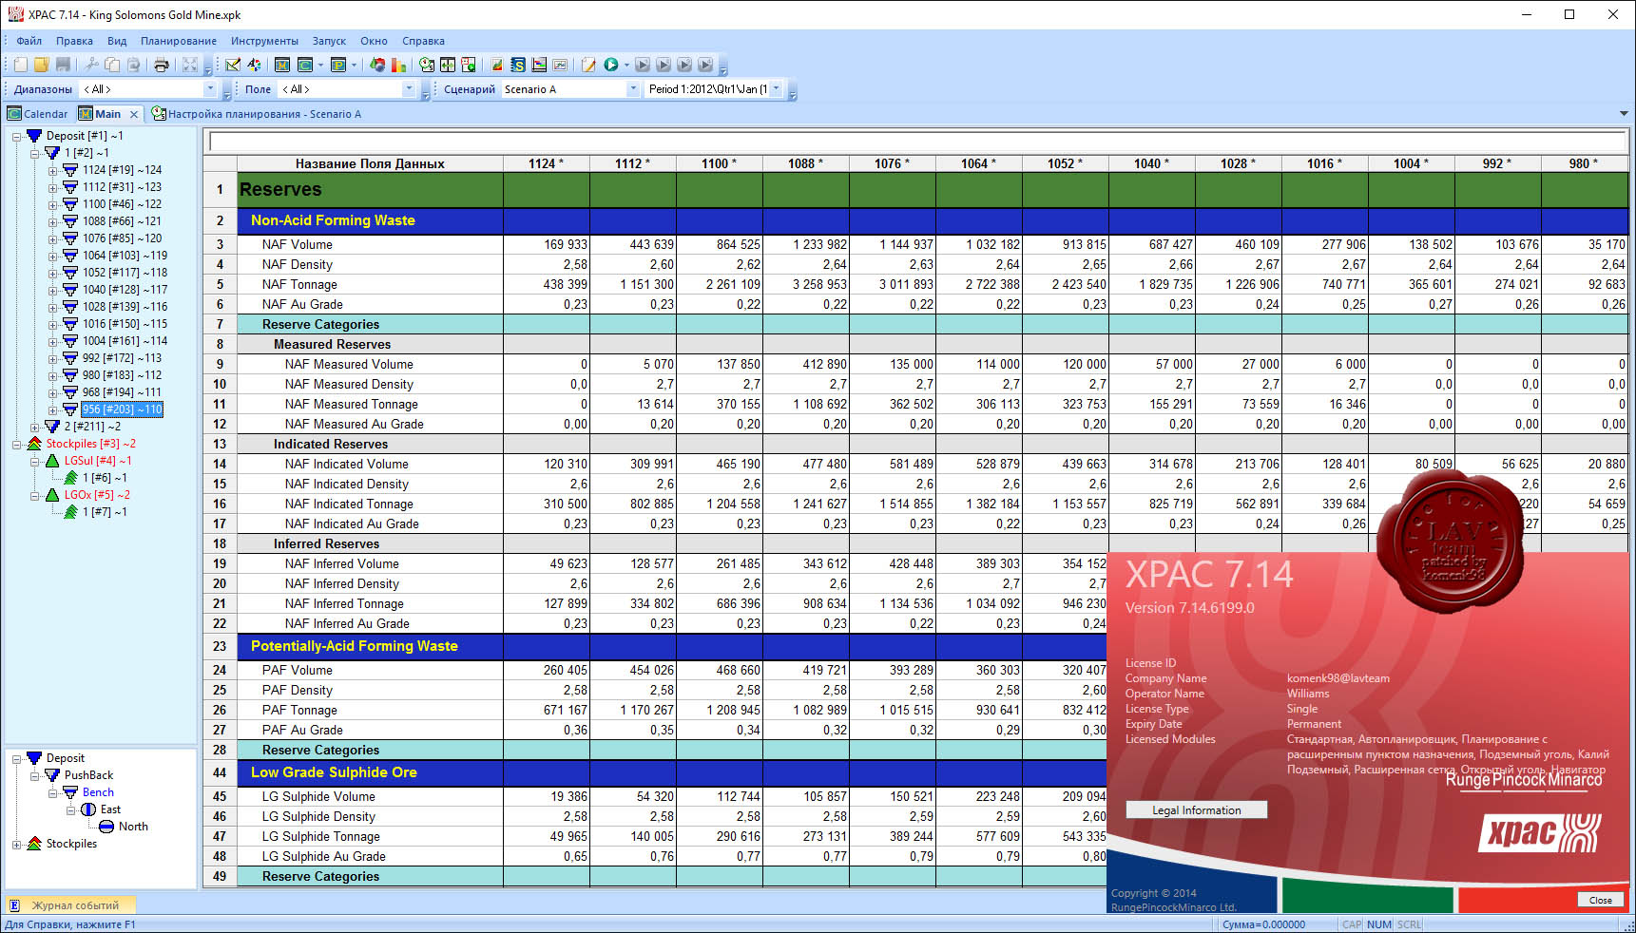
Task: Expand the 2 [#211] ~2 tree node
Action: click(x=35, y=427)
